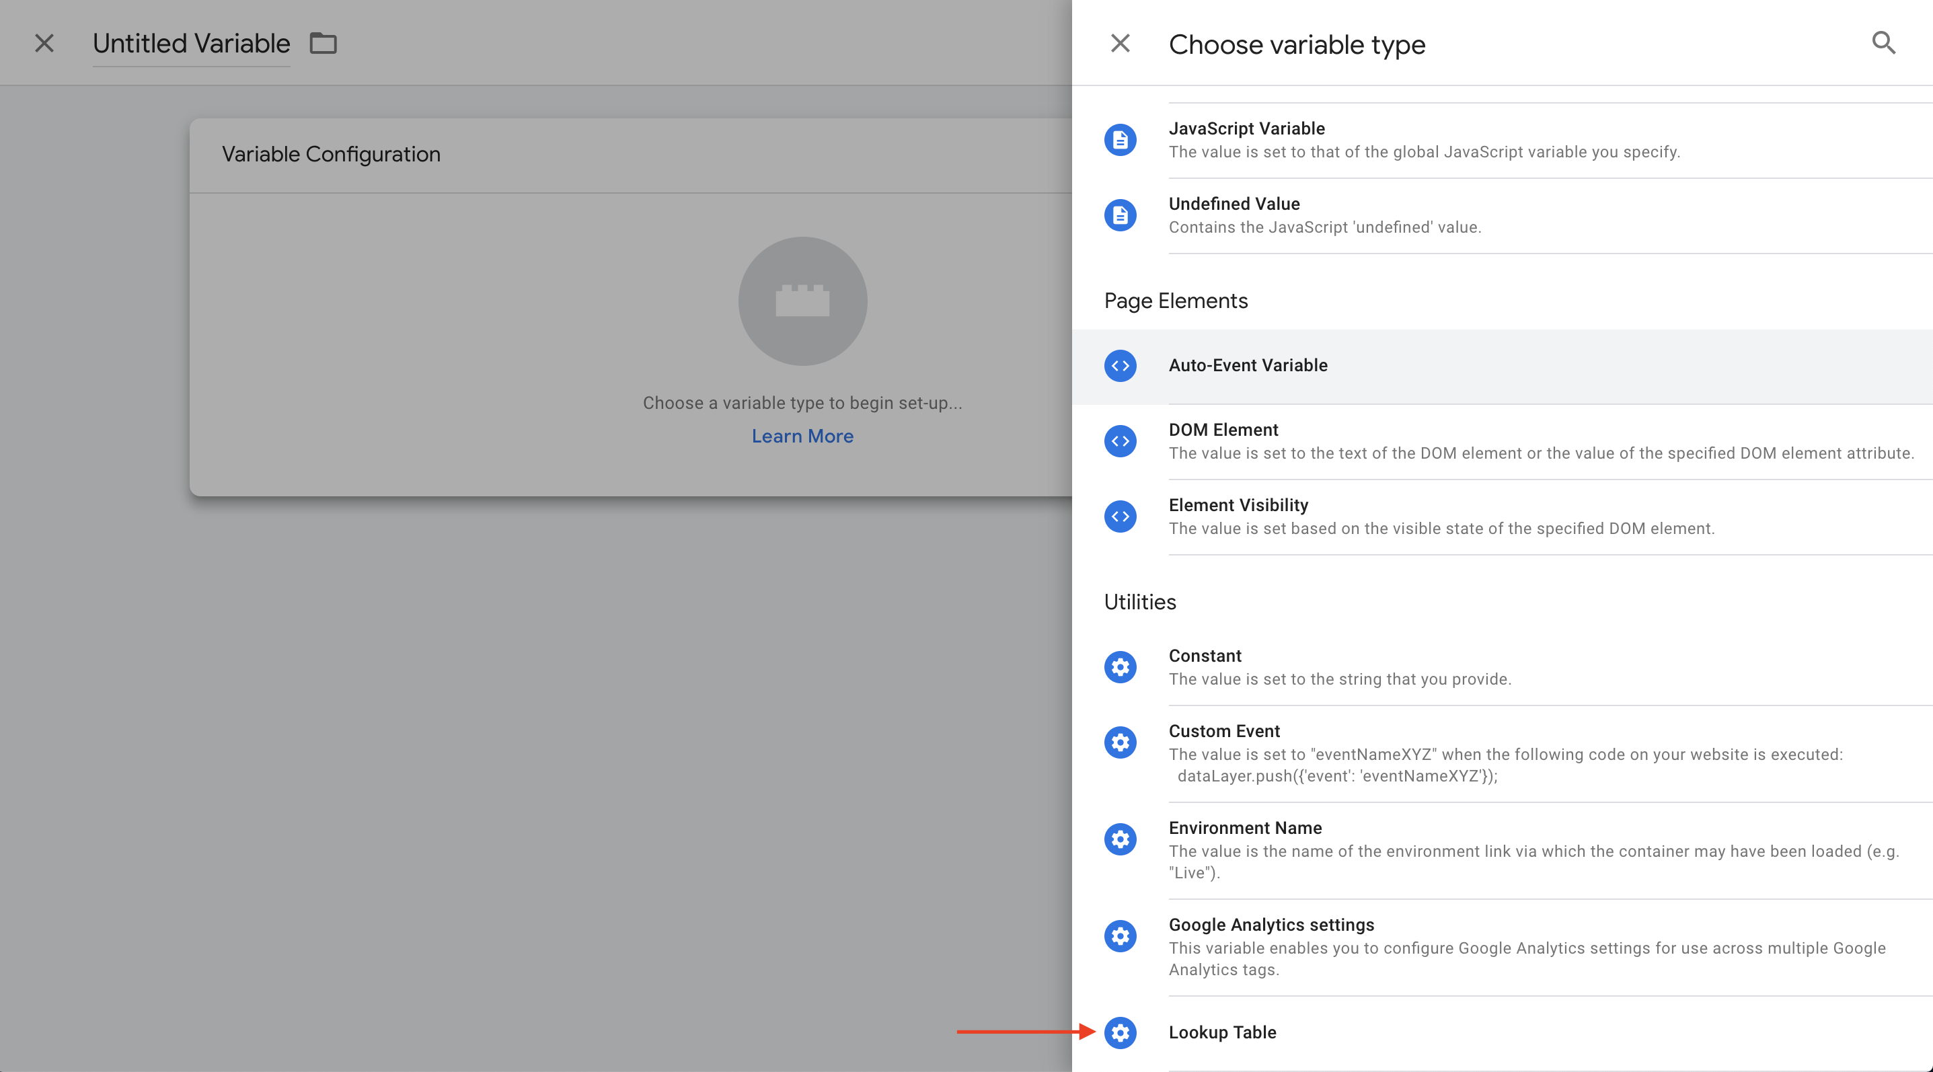1933x1072 pixels.
Task: Choose Constant variable type
Action: tap(1503, 668)
